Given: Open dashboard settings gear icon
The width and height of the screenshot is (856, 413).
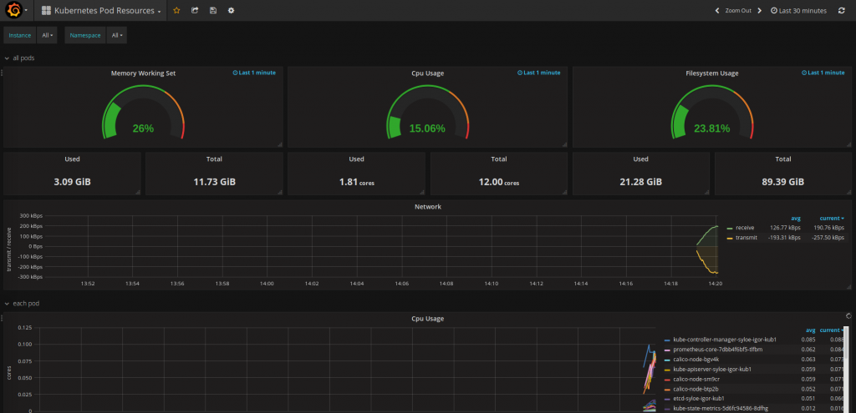Looking at the screenshot, I should (231, 10).
